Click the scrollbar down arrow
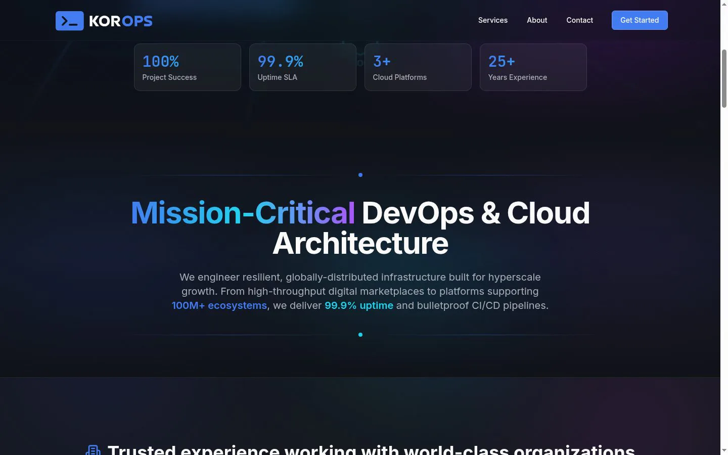 724,450
